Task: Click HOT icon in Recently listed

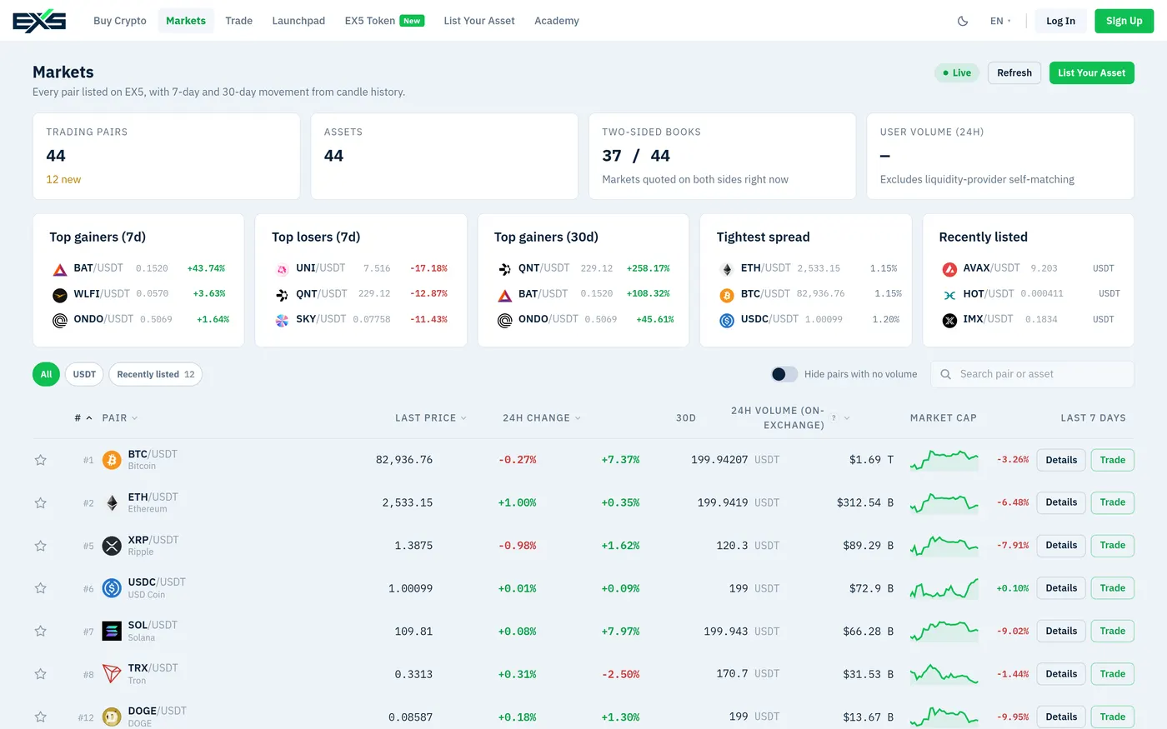Action: click(949, 295)
